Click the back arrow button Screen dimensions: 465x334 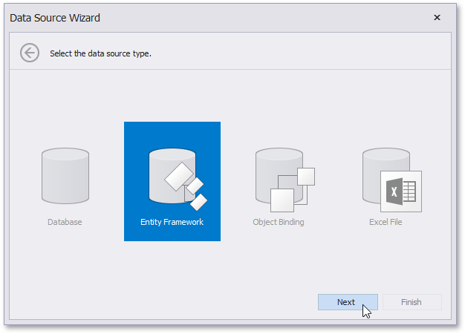coord(30,53)
